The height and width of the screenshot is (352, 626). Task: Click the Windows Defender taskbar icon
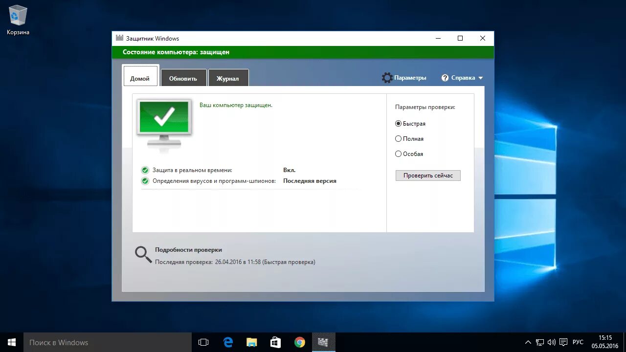[x=323, y=342]
